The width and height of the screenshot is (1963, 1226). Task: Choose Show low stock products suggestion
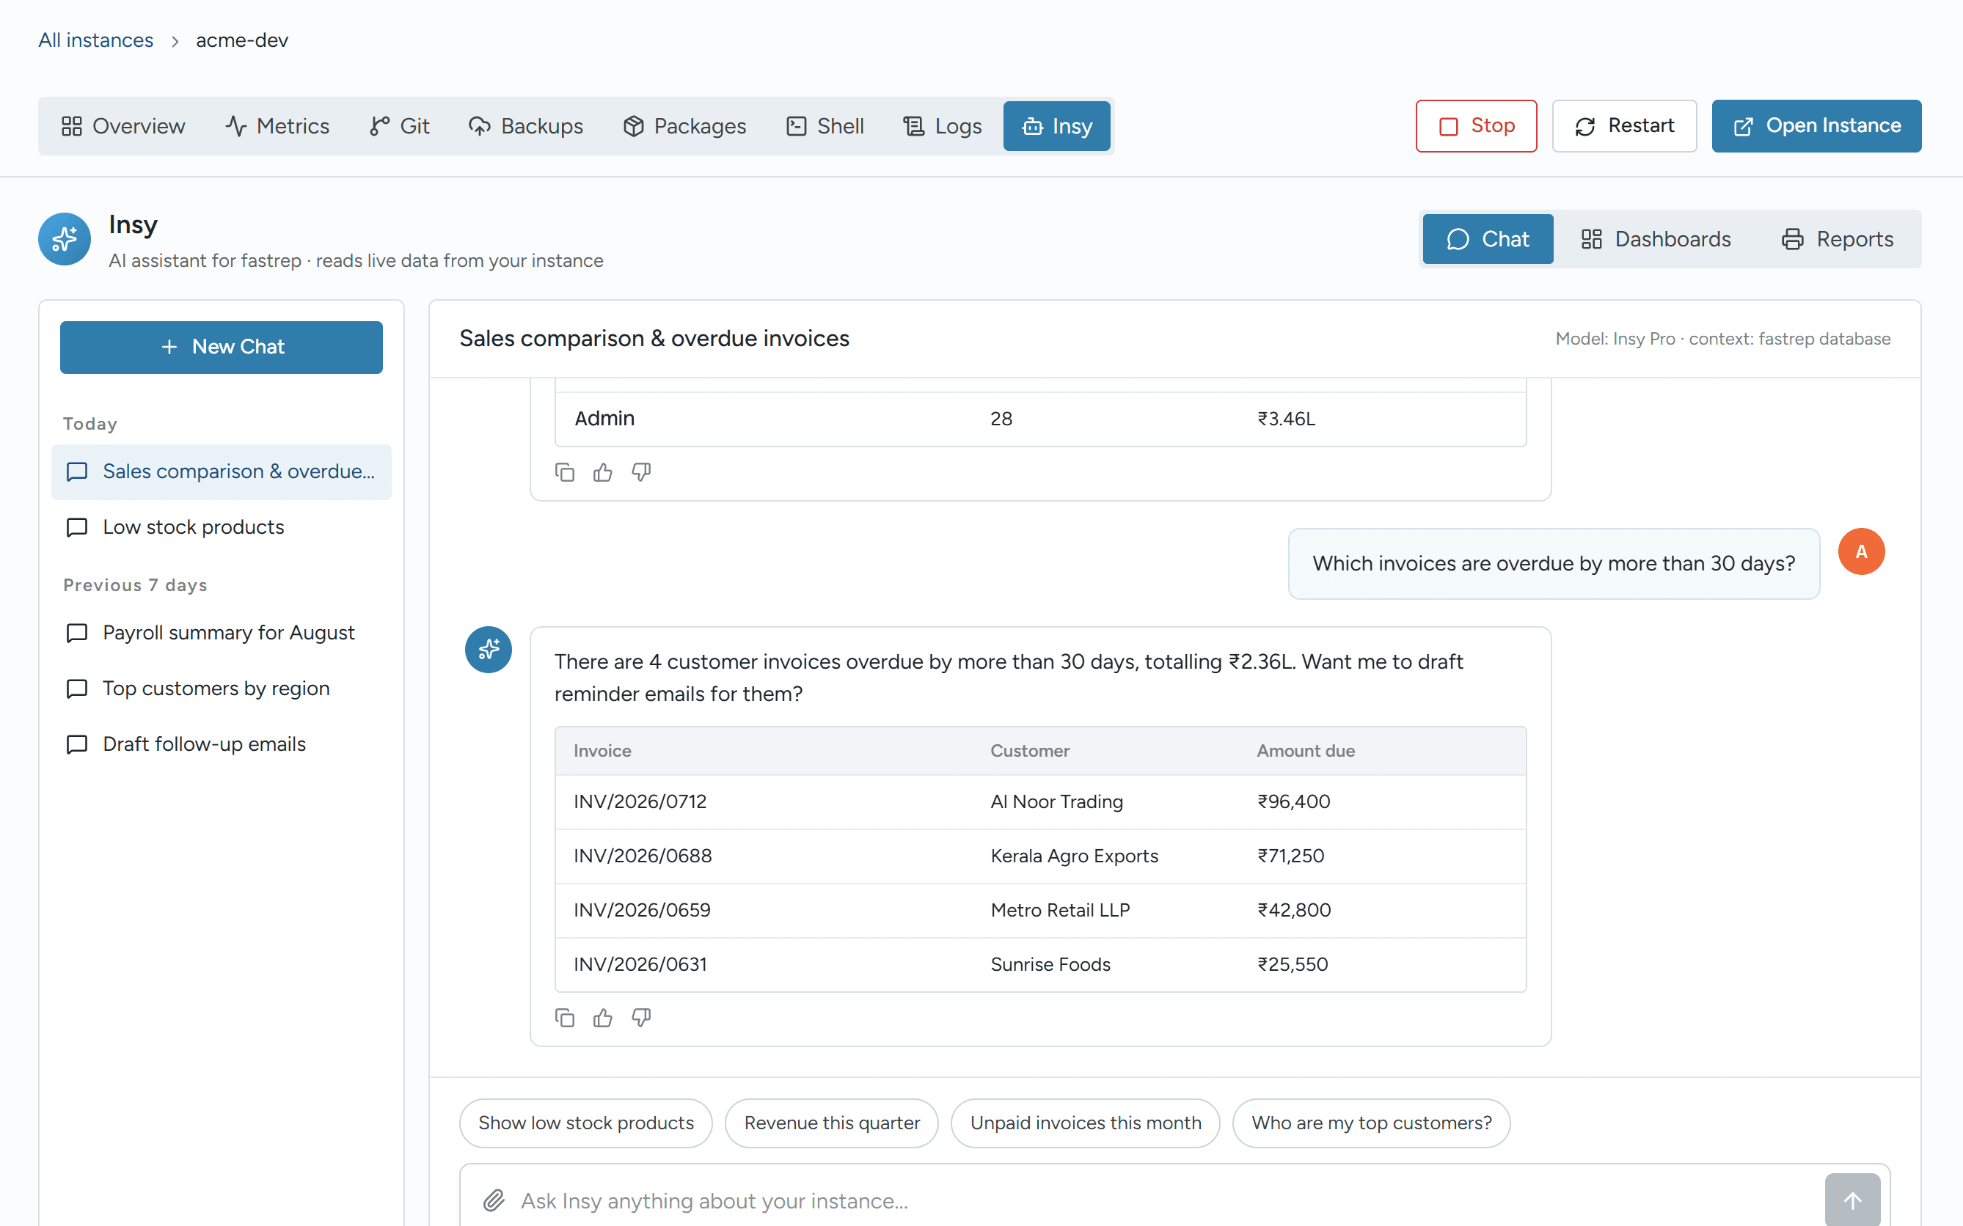pyautogui.click(x=585, y=1123)
